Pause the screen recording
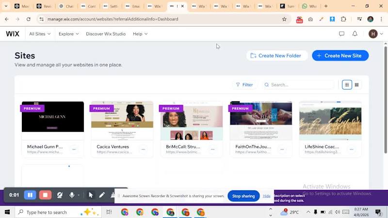This screenshot has width=388, height=218. (30, 195)
